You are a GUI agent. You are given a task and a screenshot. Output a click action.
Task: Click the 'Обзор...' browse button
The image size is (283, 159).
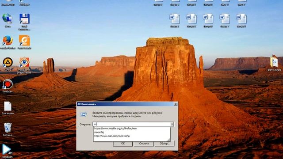point(164,144)
